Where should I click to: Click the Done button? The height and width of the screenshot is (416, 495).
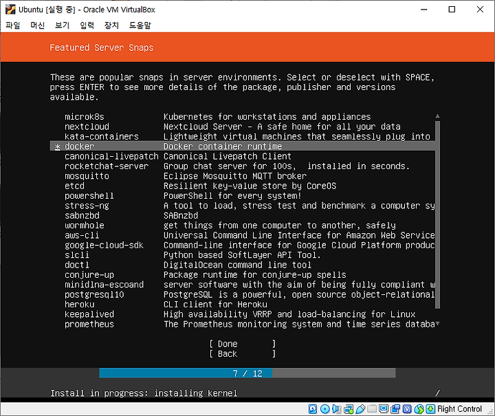tap(243, 344)
